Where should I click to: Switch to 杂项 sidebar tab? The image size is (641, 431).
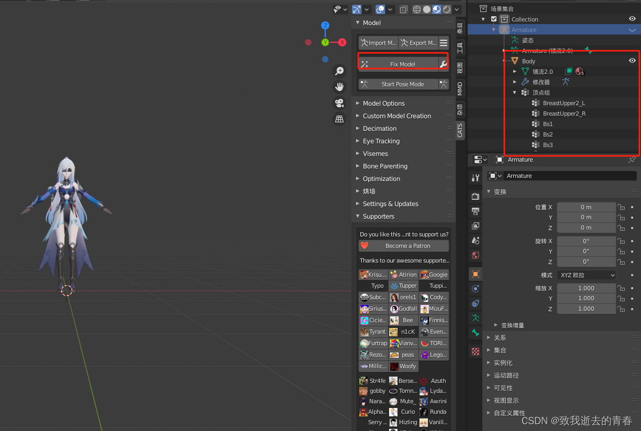pos(460,109)
